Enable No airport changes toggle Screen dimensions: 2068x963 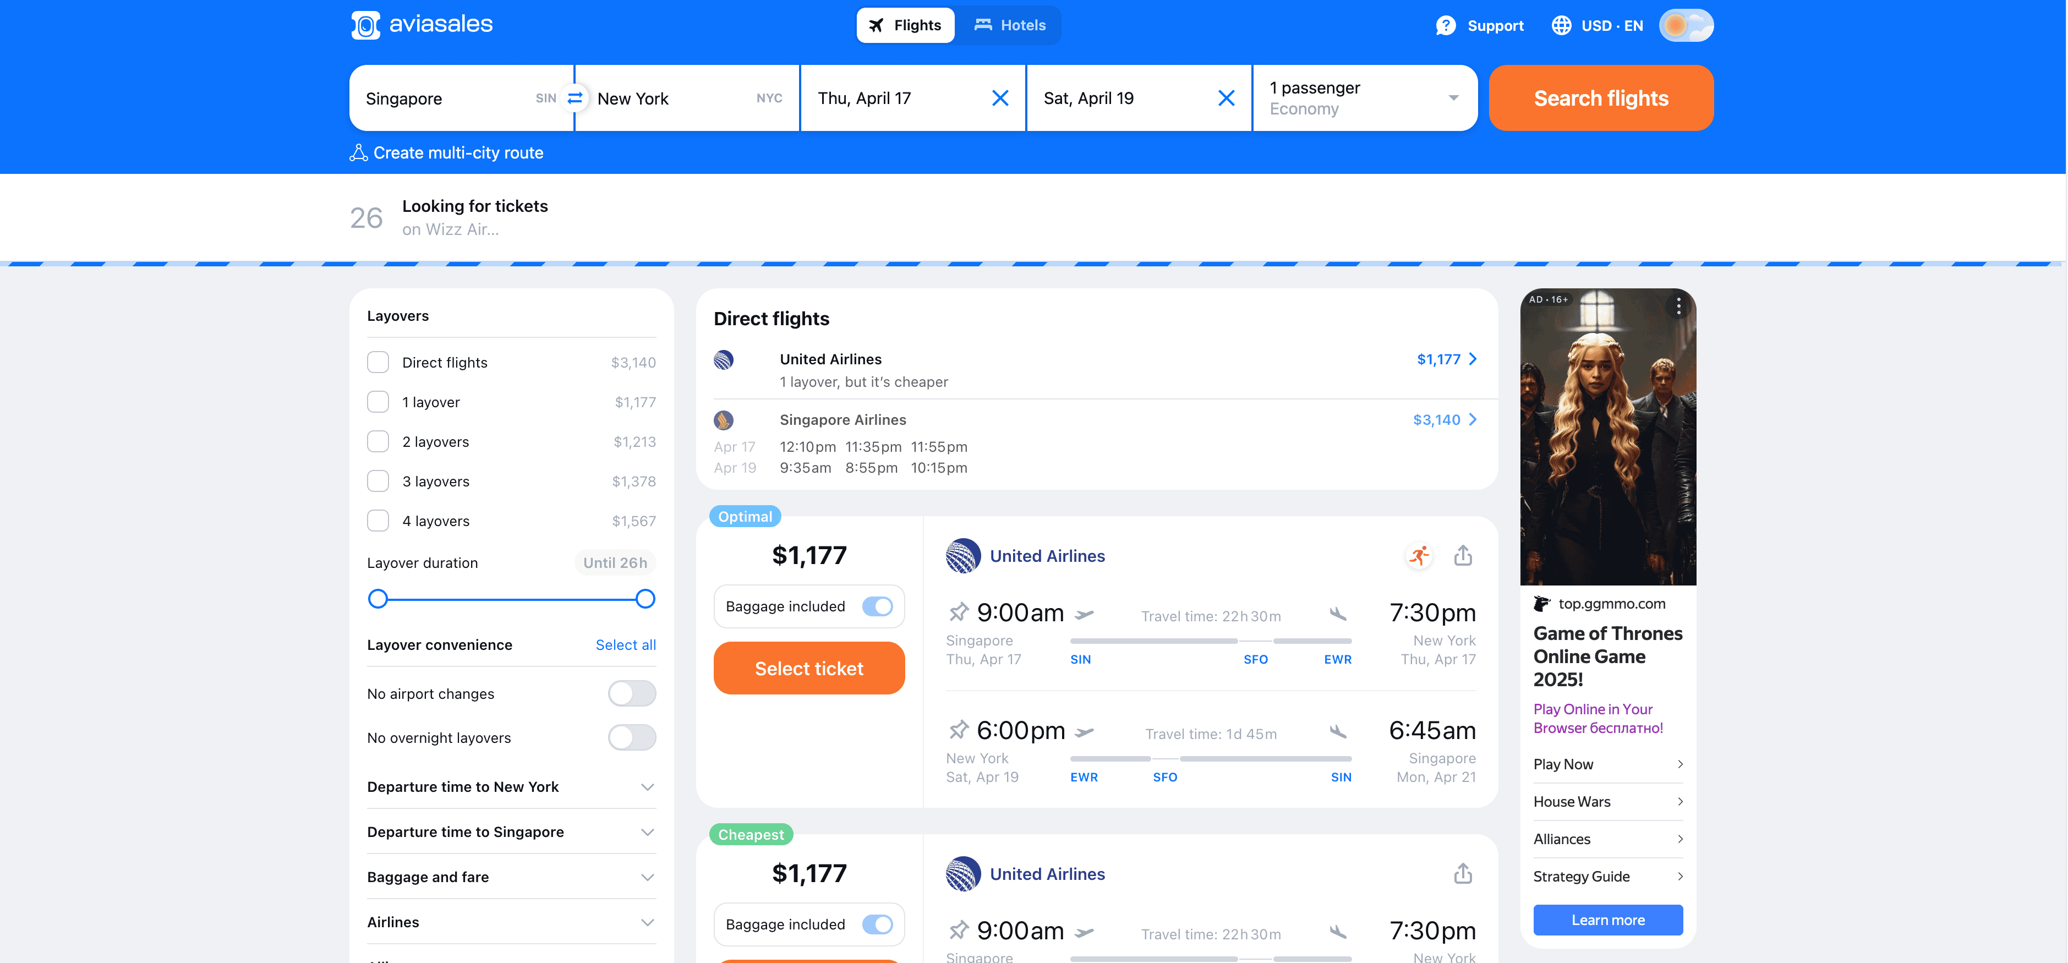632,693
